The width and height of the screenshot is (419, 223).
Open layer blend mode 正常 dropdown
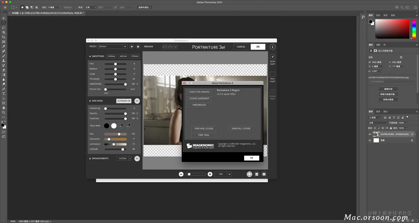pos(378,123)
